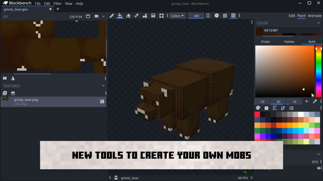The image size is (323, 181).
Task: Click the saturation value field 82
Action: tap(279, 102)
